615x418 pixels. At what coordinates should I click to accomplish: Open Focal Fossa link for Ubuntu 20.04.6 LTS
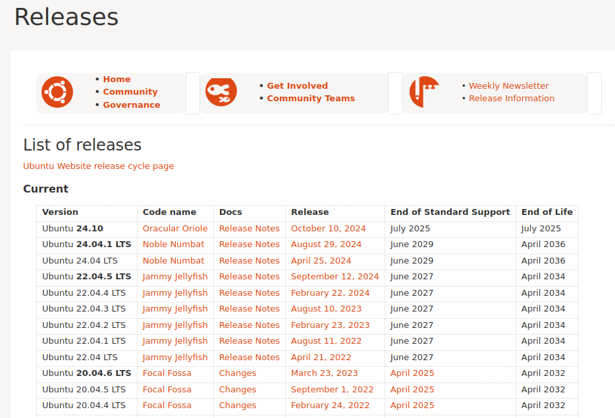167,373
